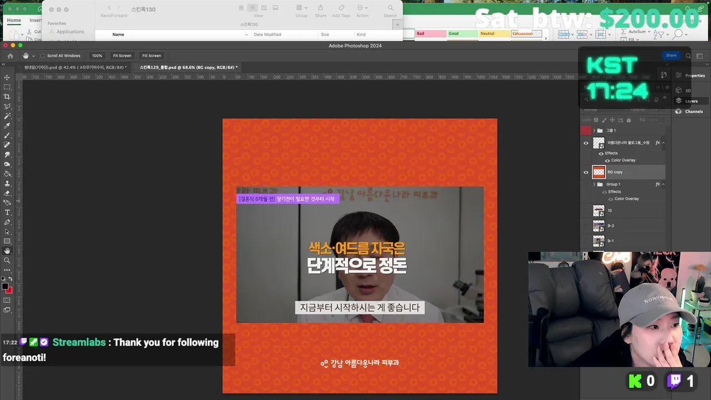Select the Magic Wand tool
711x400 pixels.
(7, 116)
